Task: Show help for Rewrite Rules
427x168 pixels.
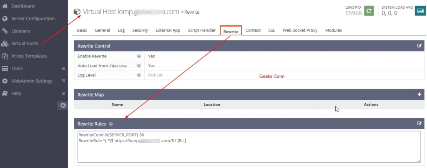Action: pos(111,124)
